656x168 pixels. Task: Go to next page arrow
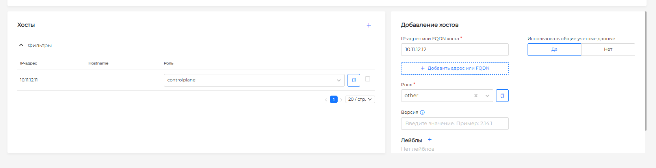[x=341, y=100]
